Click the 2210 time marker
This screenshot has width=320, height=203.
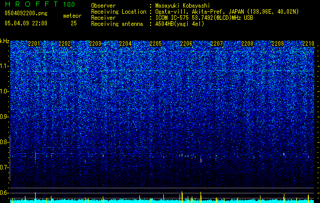pos(308,44)
